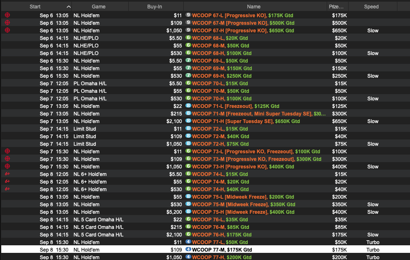Click the knockout target icon for WCOOP 73-L
The width and height of the screenshot is (410, 260).
click(7, 151)
